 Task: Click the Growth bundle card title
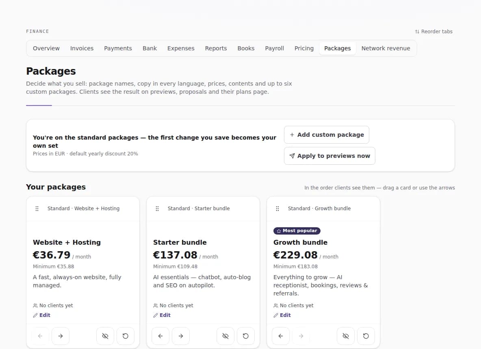point(300,242)
